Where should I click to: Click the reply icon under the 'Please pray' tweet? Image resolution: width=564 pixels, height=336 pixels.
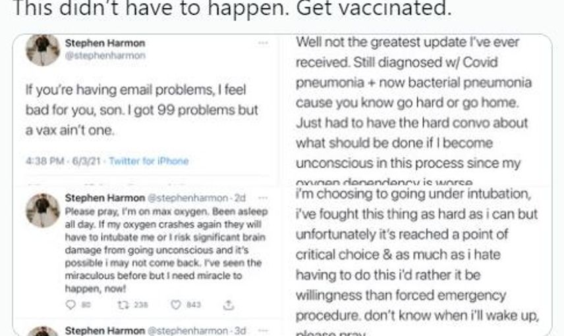point(71,305)
